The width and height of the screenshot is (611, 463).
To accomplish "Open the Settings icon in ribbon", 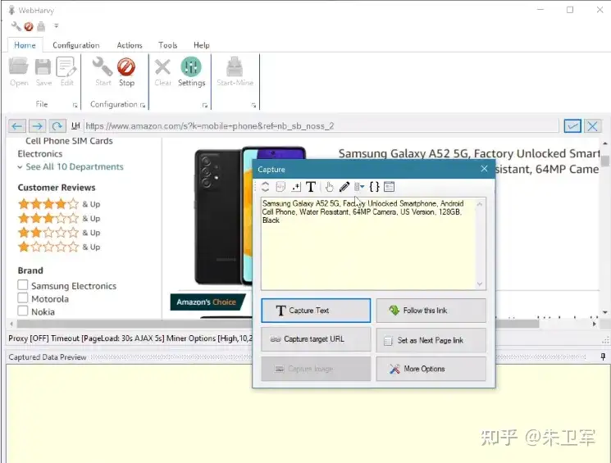I will pos(191,72).
